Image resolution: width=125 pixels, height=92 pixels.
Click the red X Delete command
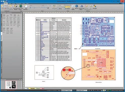point(7,9)
